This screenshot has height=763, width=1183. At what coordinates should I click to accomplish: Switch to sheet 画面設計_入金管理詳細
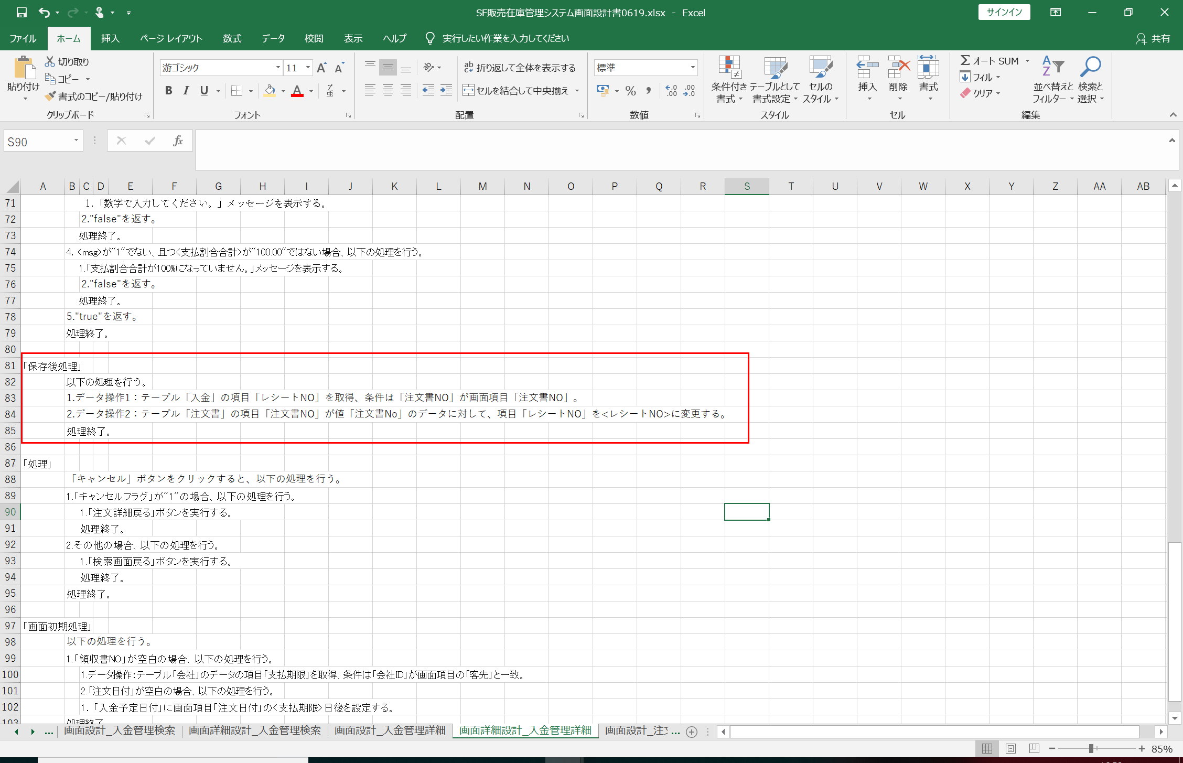[x=390, y=730]
